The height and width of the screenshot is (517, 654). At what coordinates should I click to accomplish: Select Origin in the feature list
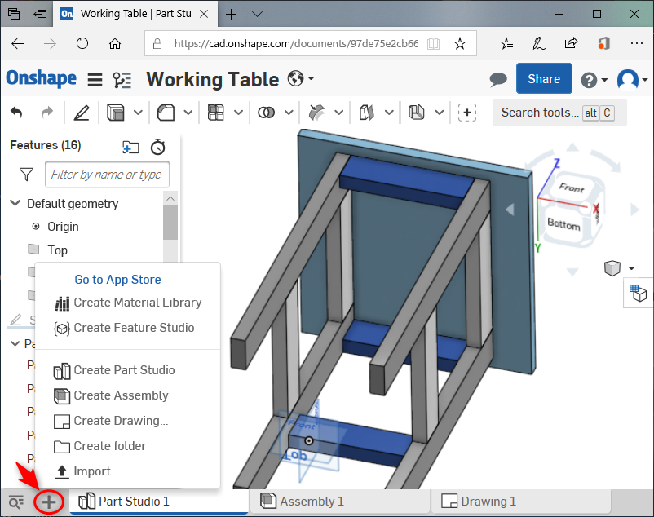[x=63, y=227]
